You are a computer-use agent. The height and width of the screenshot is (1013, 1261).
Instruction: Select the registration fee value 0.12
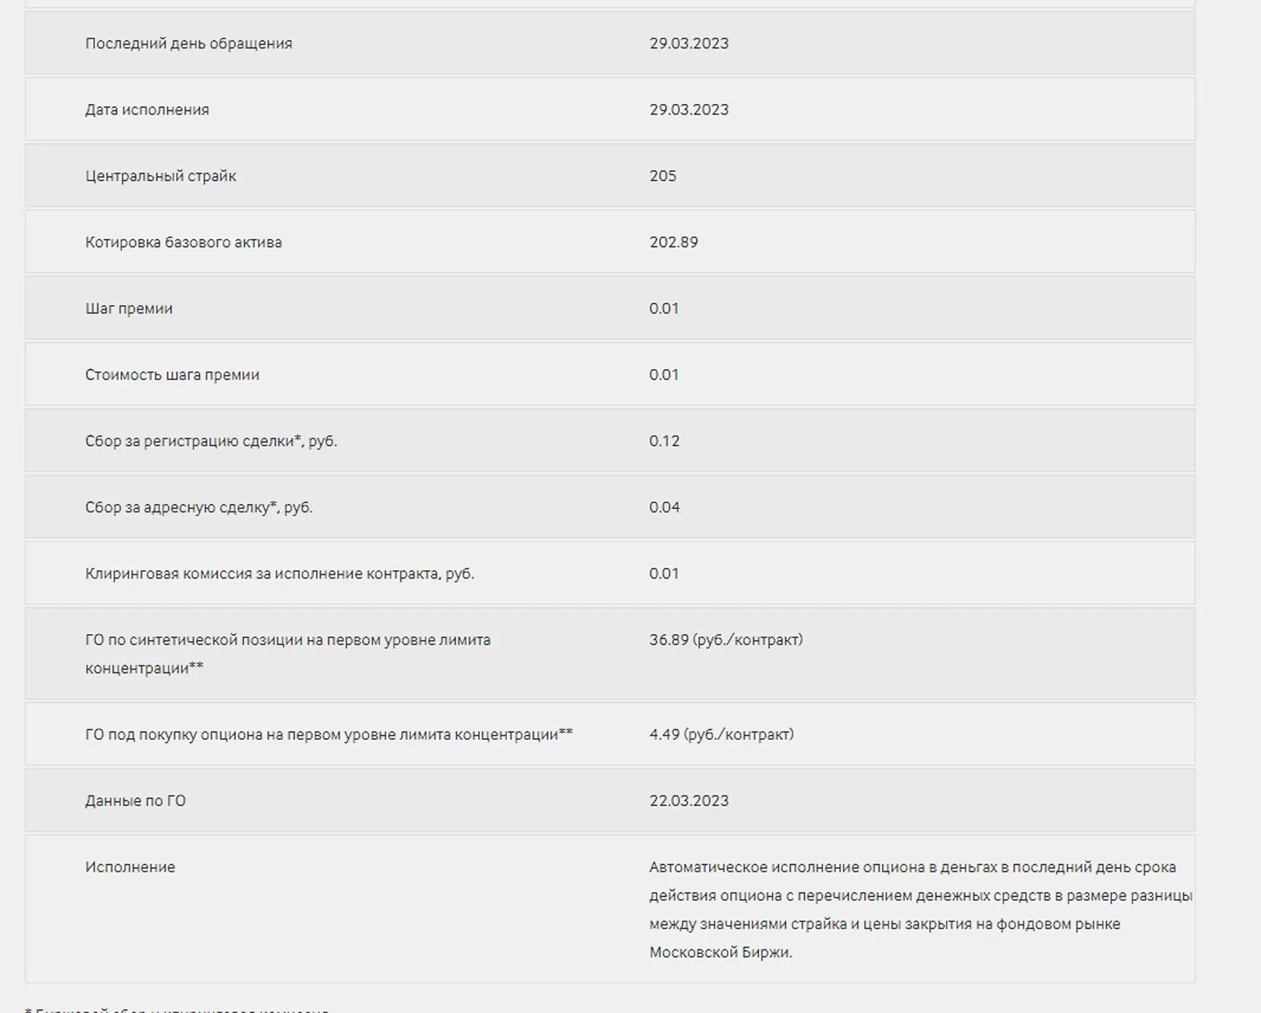coord(664,441)
